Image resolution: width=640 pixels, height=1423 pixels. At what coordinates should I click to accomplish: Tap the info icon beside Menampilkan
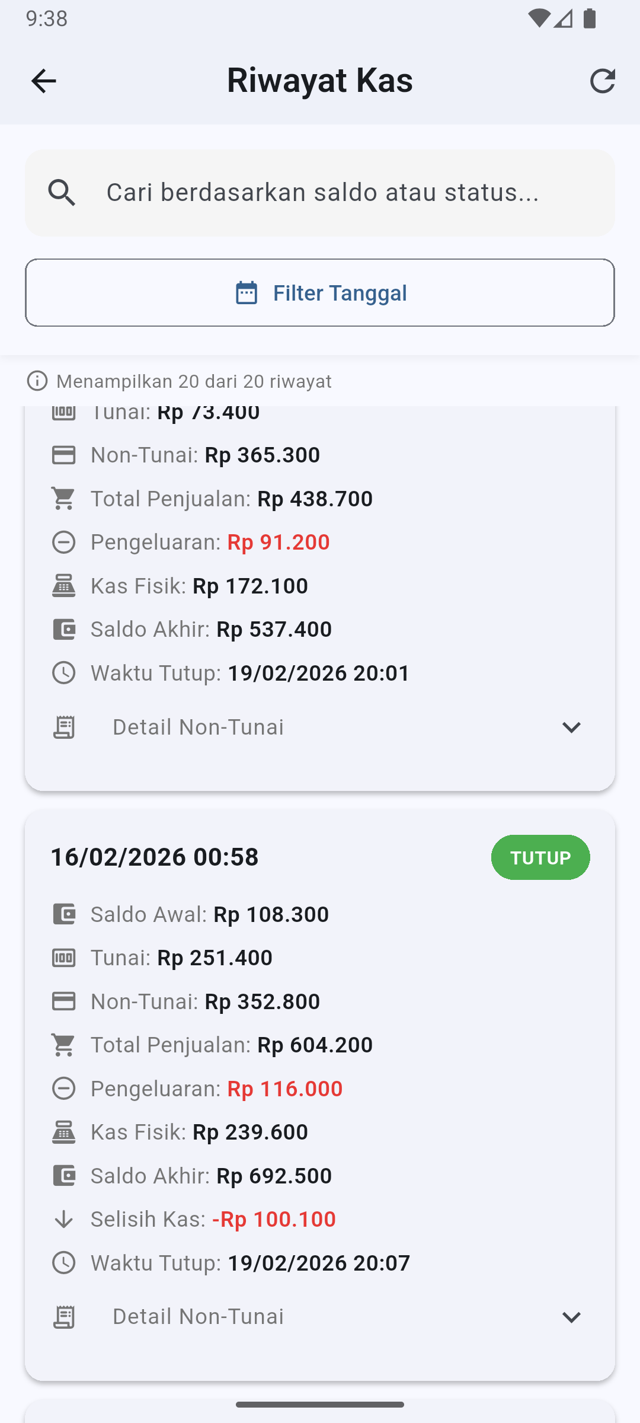point(37,381)
